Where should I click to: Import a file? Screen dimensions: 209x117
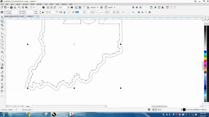(48, 7)
